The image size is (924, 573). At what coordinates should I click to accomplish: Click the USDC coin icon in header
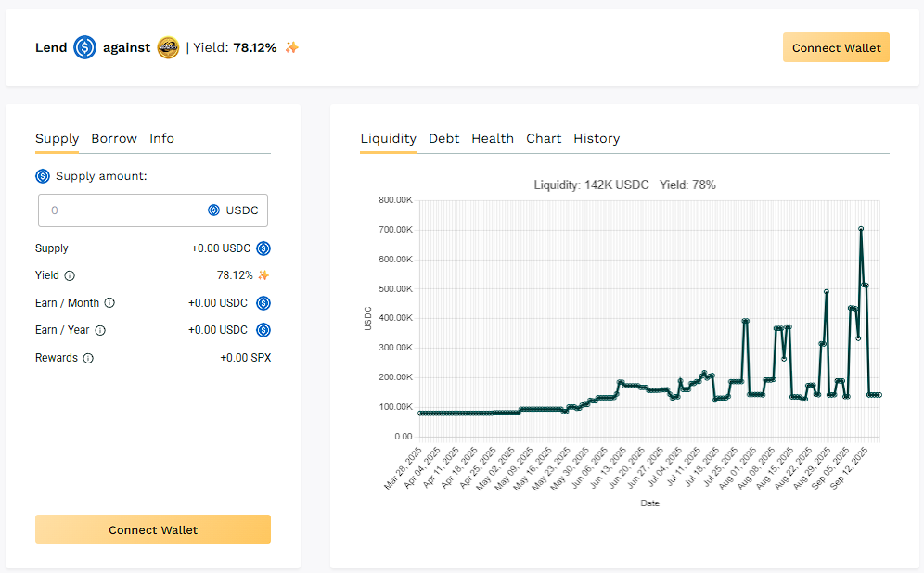pos(85,47)
